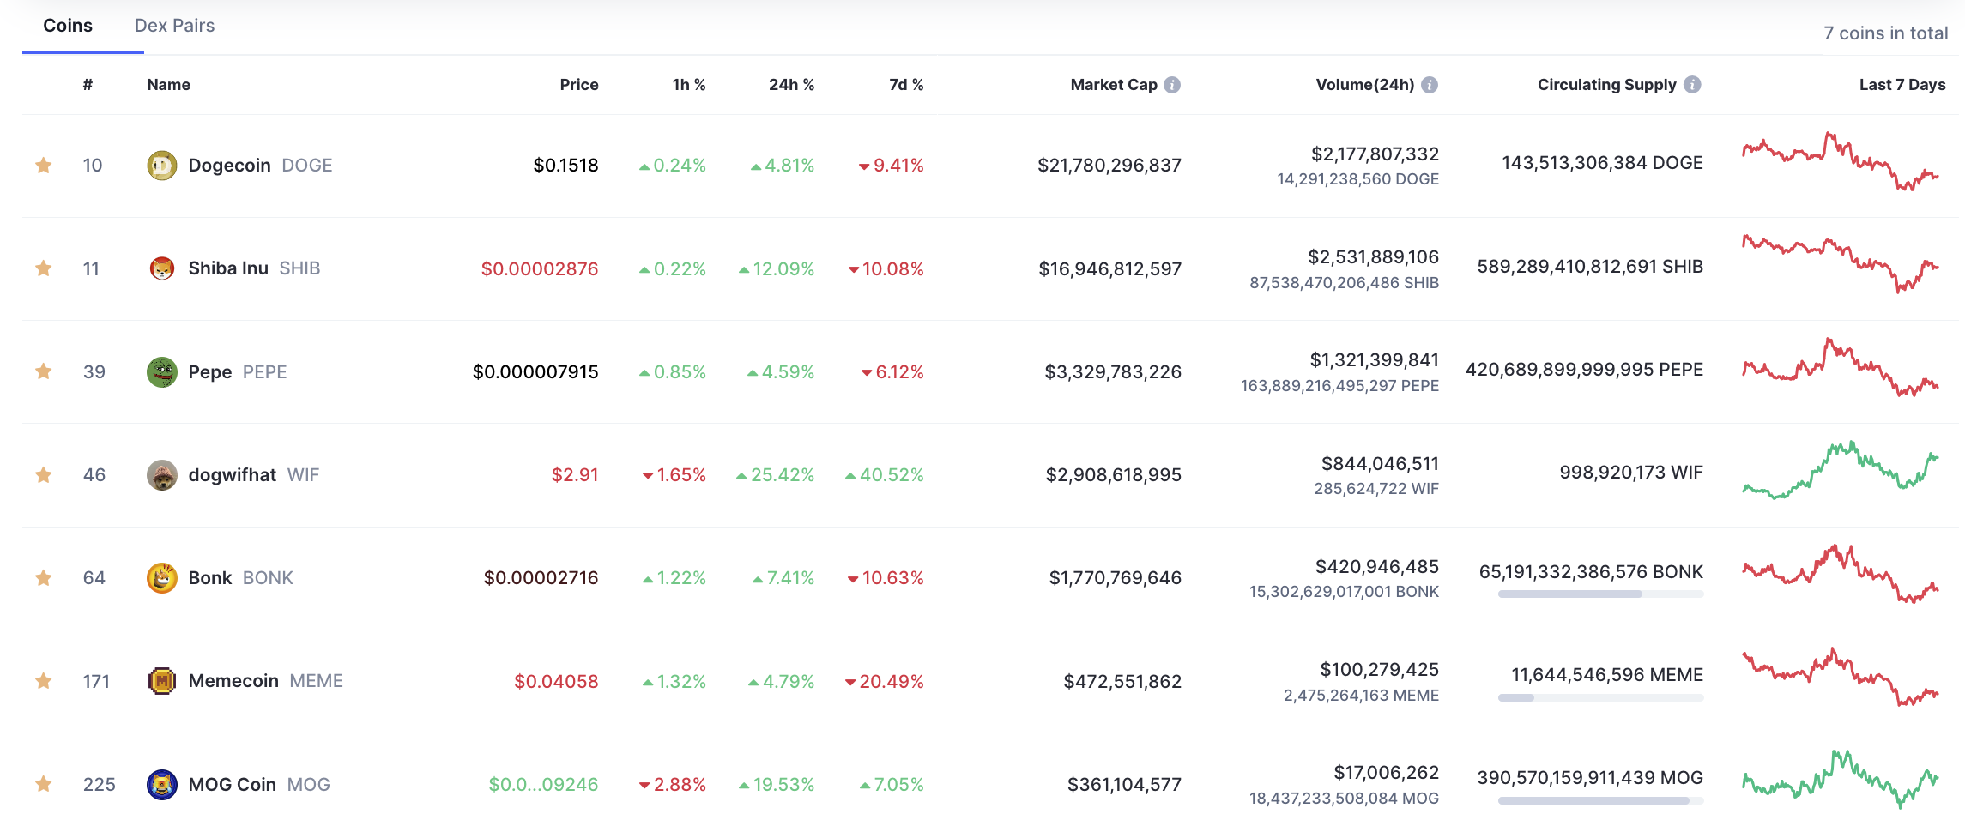Click dogwifhat price $2.91

coord(575,475)
